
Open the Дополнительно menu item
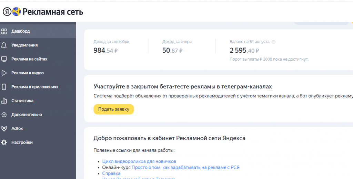[x=38, y=115]
